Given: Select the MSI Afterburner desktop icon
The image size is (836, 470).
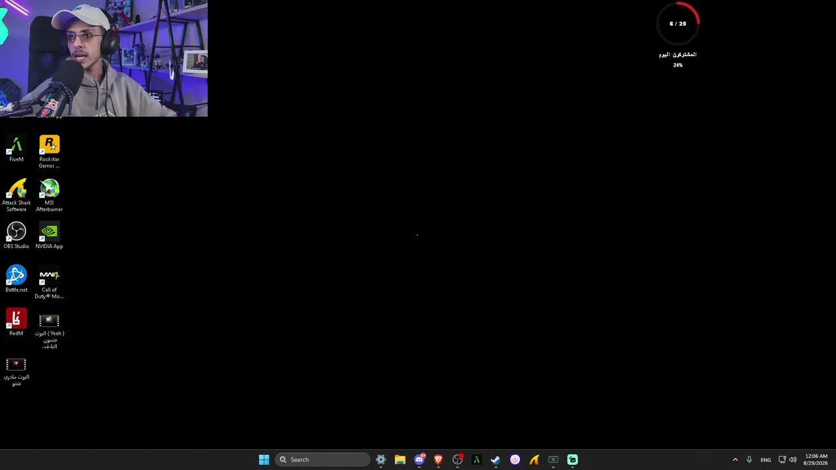Looking at the screenshot, I should (x=49, y=195).
